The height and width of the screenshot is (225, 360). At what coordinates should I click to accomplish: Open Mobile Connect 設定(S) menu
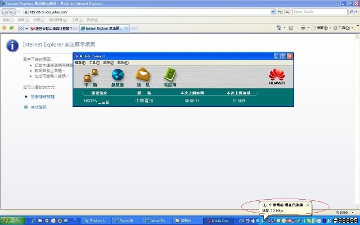click(x=109, y=62)
